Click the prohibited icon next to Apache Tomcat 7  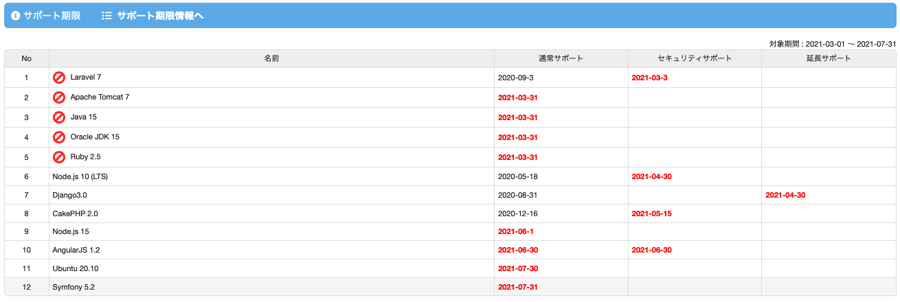point(59,97)
